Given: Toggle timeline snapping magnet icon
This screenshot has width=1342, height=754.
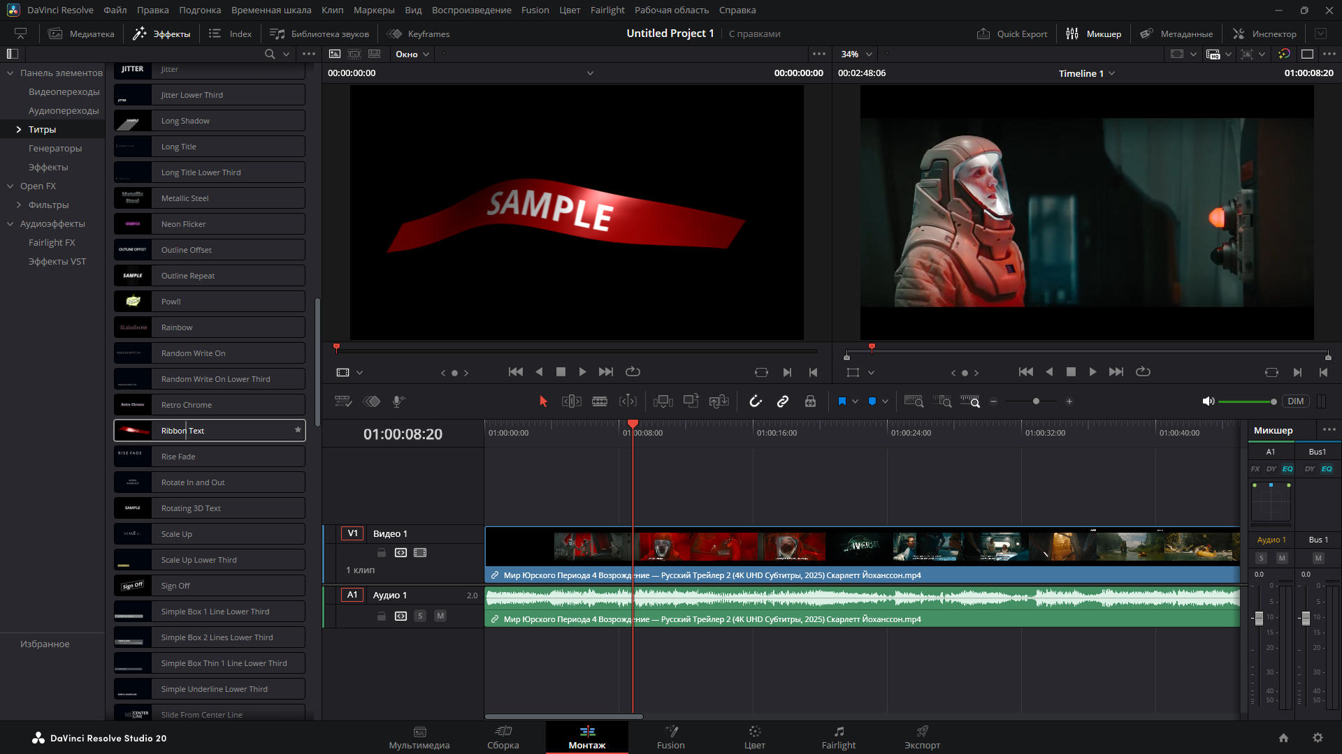Looking at the screenshot, I should [x=756, y=401].
